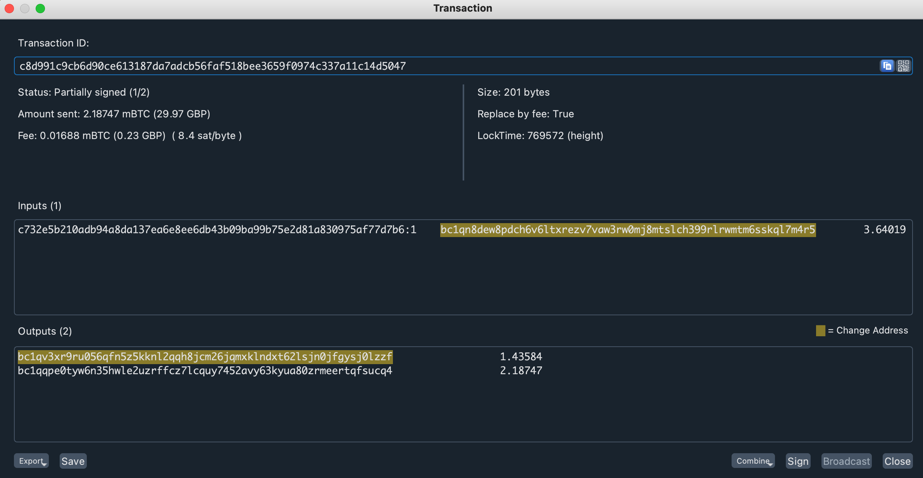
Task: Open the Export dropdown menu
Action: pos(31,461)
